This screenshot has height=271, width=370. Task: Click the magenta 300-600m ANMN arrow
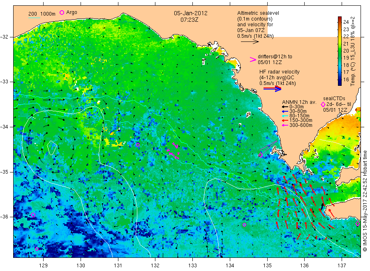285,125
